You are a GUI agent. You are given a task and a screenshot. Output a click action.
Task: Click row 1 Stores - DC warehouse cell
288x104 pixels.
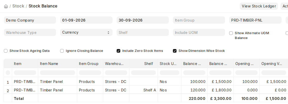click(116, 81)
